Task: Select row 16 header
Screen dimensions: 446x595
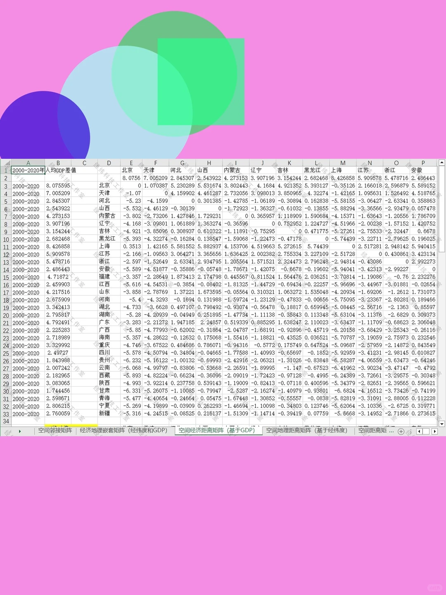Action: tap(6, 285)
